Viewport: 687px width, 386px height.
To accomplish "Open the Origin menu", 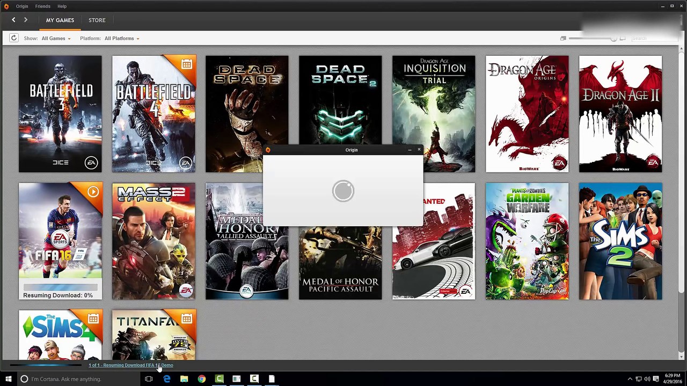I will pos(22,6).
